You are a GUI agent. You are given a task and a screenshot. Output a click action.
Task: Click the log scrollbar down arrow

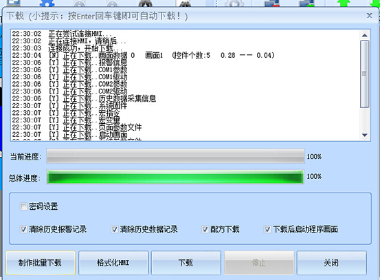click(x=364, y=135)
